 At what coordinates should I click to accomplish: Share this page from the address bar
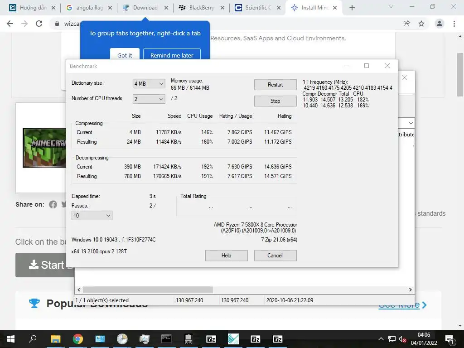[x=407, y=24]
